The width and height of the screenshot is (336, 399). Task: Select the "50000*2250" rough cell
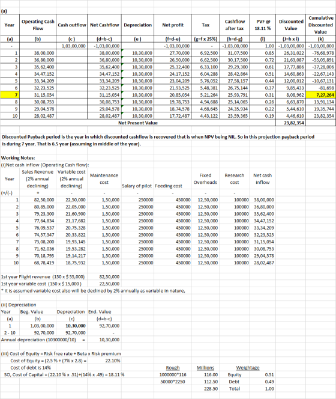(x=173, y=382)
